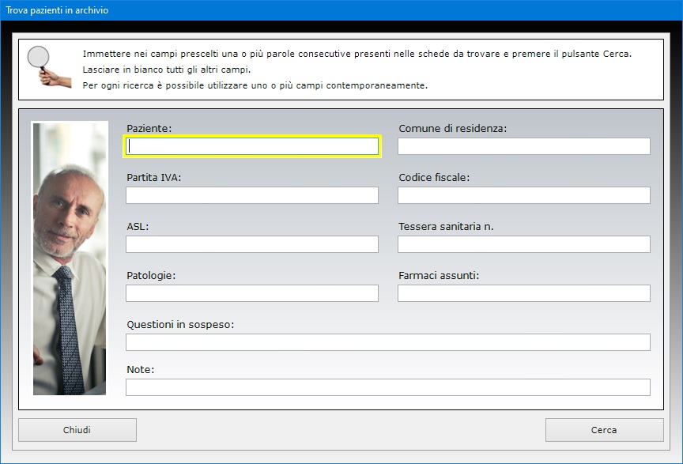Viewport: 683px width, 464px height.
Task: Focus the Tessera sanitaria n. field
Action: tap(524, 244)
